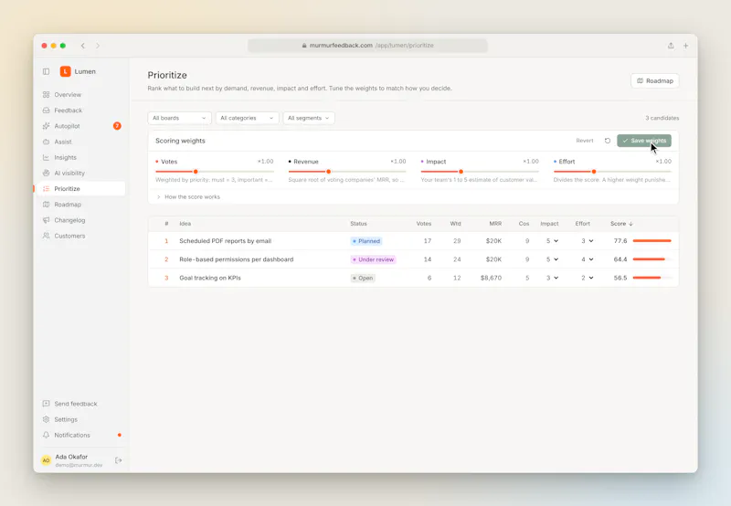This screenshot has height=506, width=731.
Task: Go forward with browser forward arrow
Action: coord(98,46)
